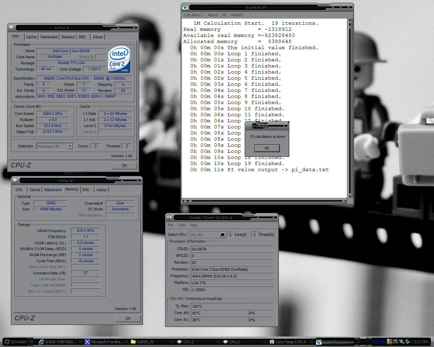Click the Level 2 cache value 6144 KBytes
This screenshot has width=434, height=347.
click(115, 126)
